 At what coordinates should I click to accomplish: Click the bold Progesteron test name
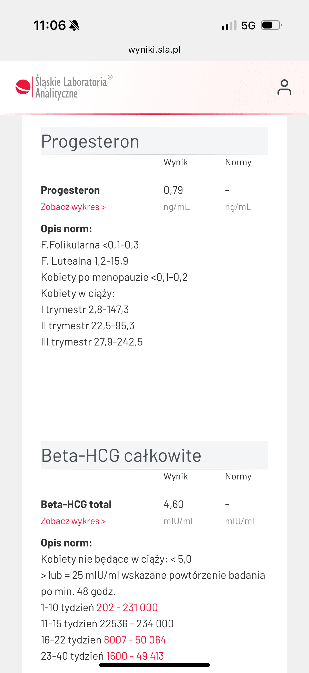pyautogui.click(x=70, y=190)
